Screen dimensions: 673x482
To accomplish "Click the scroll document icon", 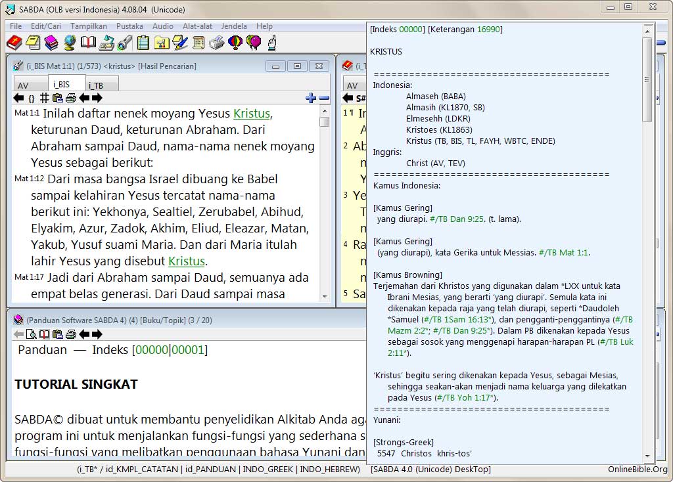I will (198, 43).
